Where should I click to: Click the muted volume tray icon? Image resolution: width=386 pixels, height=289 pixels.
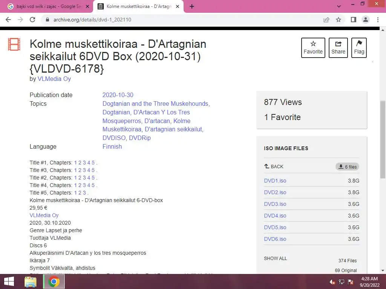tap(332, 282)
